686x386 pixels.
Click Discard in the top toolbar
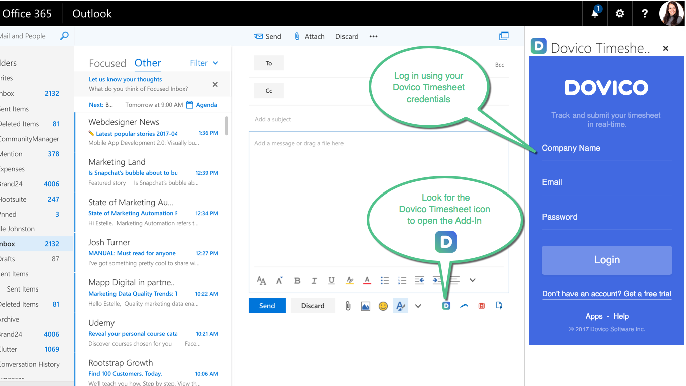(347, 36)
